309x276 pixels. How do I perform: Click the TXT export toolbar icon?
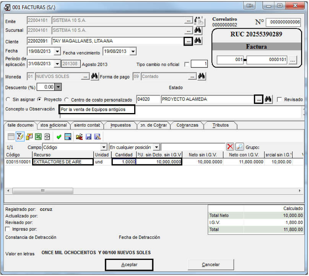click(47, 137)
